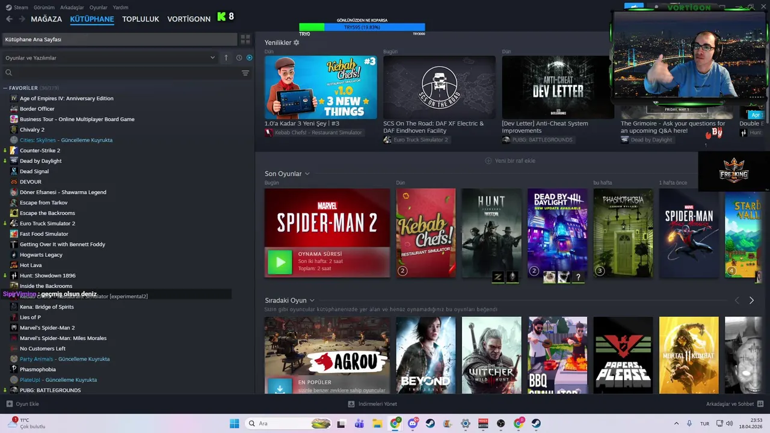
Task: Open OBS Studio from taskbar
Action: 500,423
